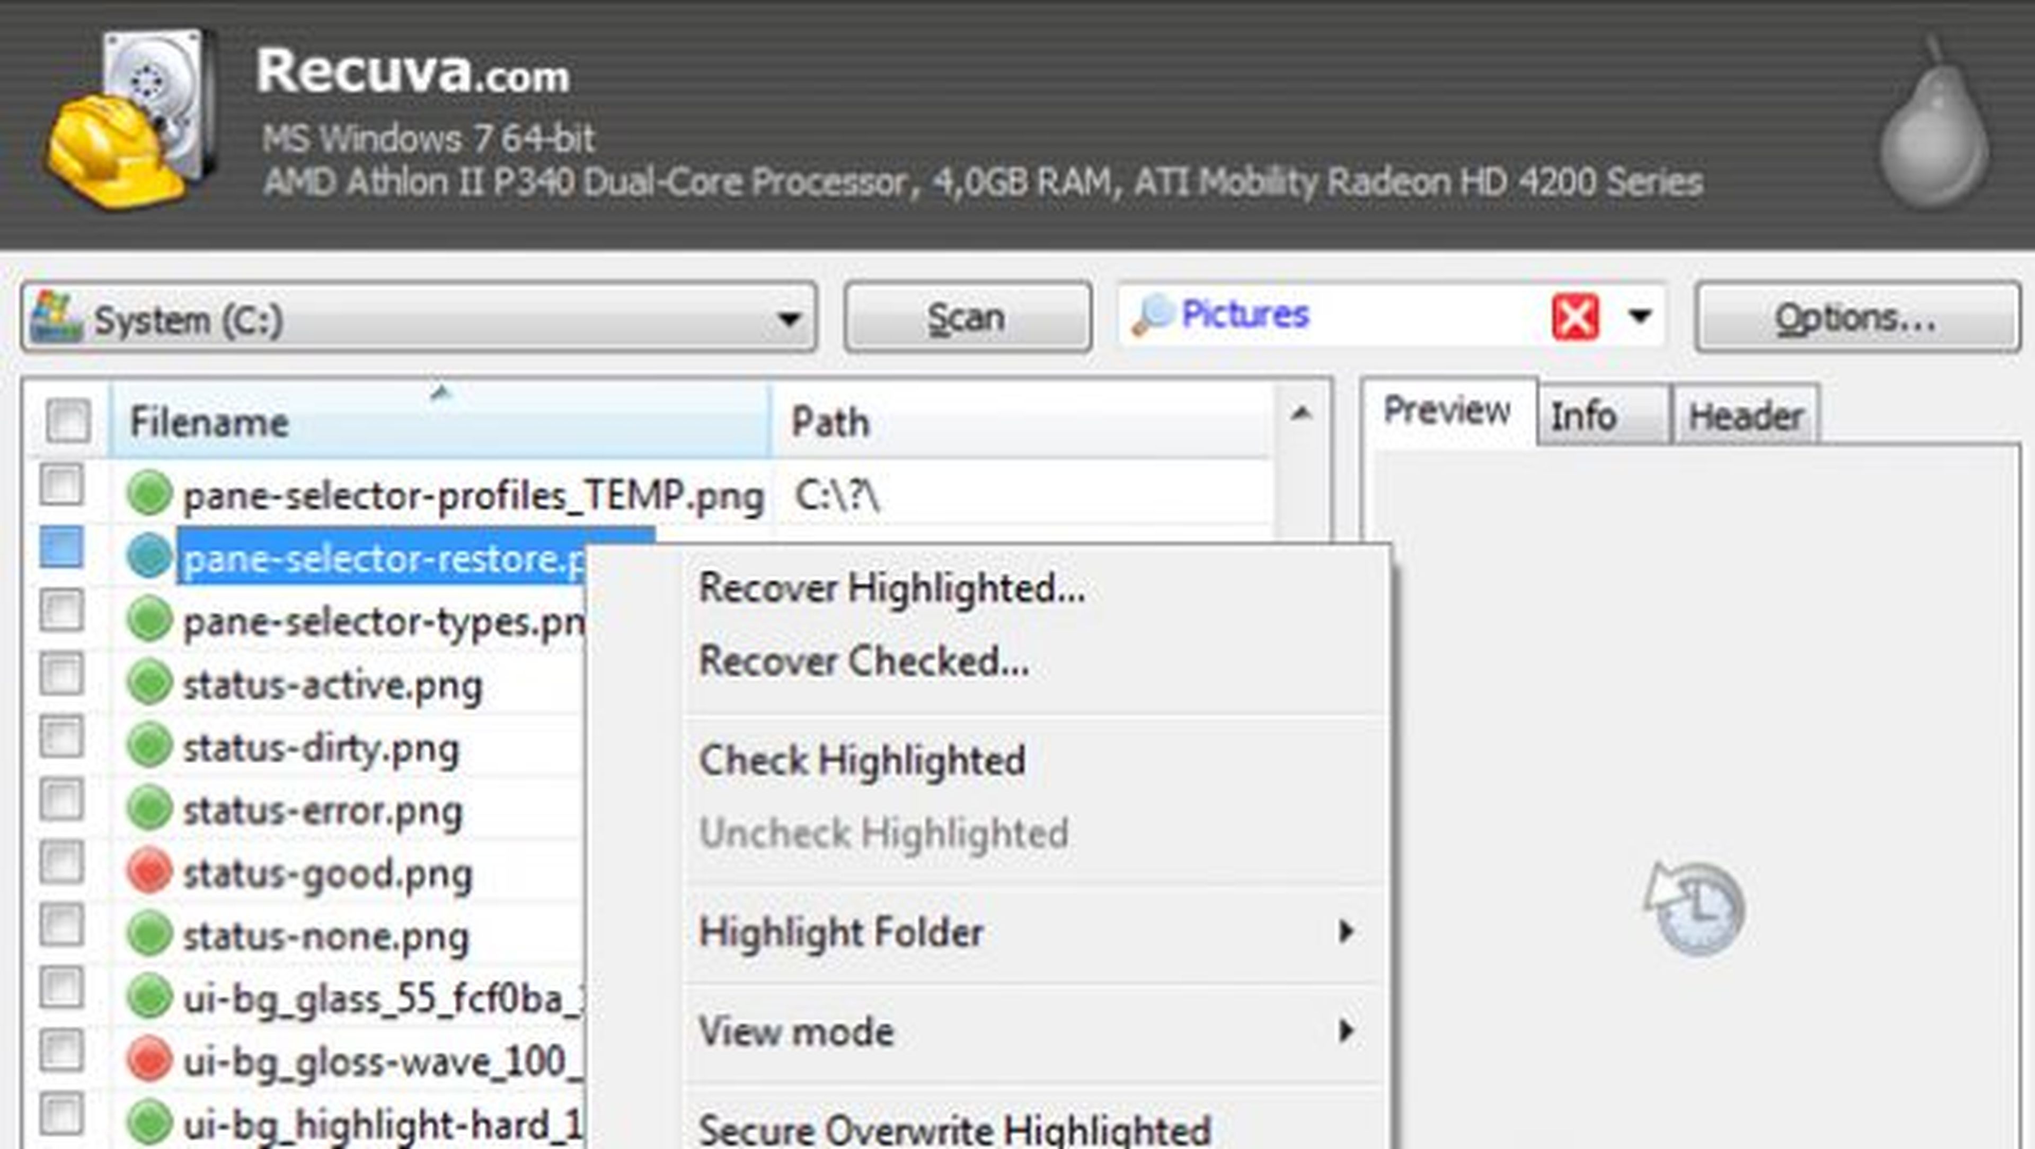Toggle the select-all checkbox in header

[67, 420]
